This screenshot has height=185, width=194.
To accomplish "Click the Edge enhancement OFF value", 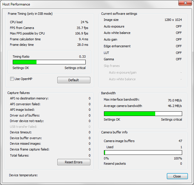I will [179, 46].
